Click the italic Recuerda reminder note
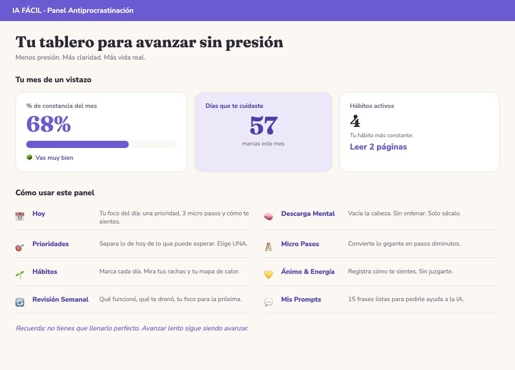This screenshot has width=515, height=370. (x=132, y=328)
